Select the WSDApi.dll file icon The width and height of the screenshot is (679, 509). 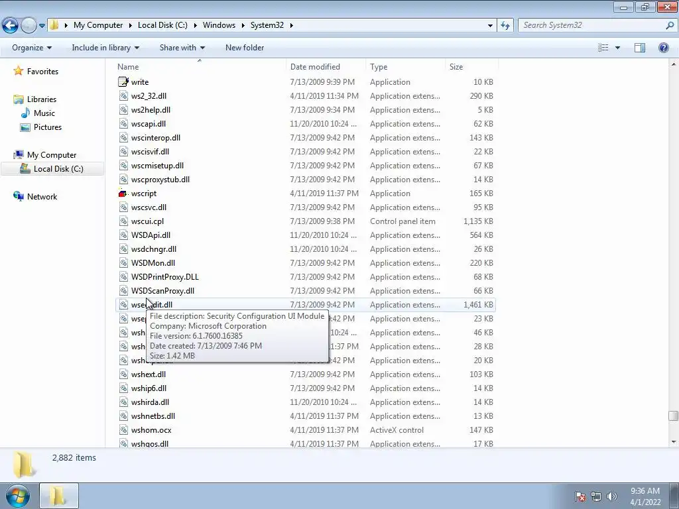click(123, 235)
